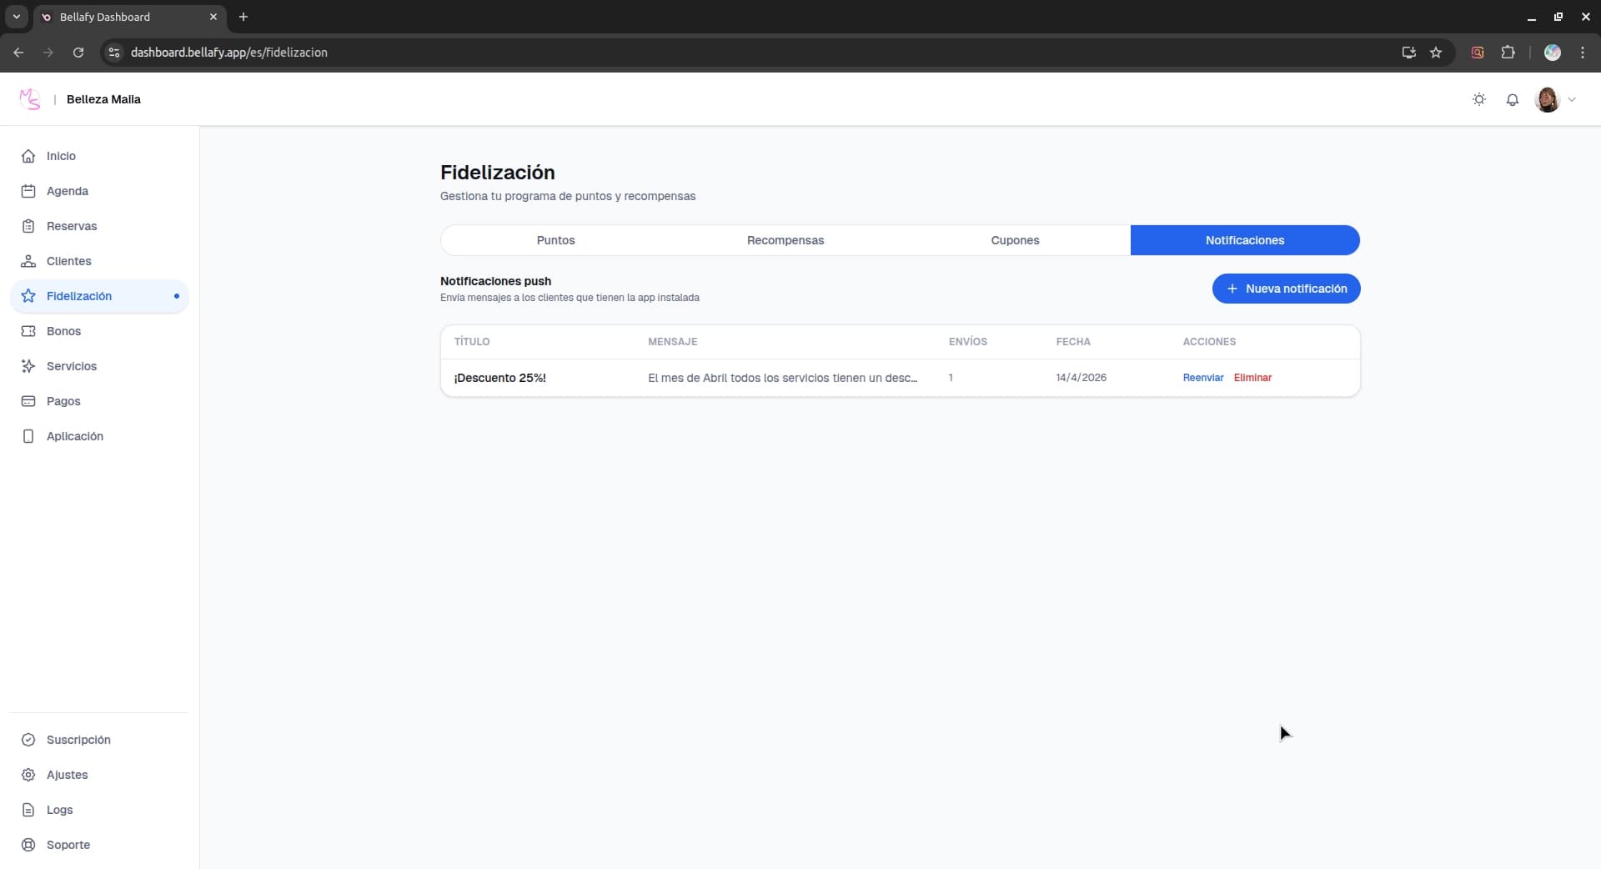The height and width of the screenshot is (869, 1601).
Task: Open the Agenda section from sidebar
Action: click(68, 191)
